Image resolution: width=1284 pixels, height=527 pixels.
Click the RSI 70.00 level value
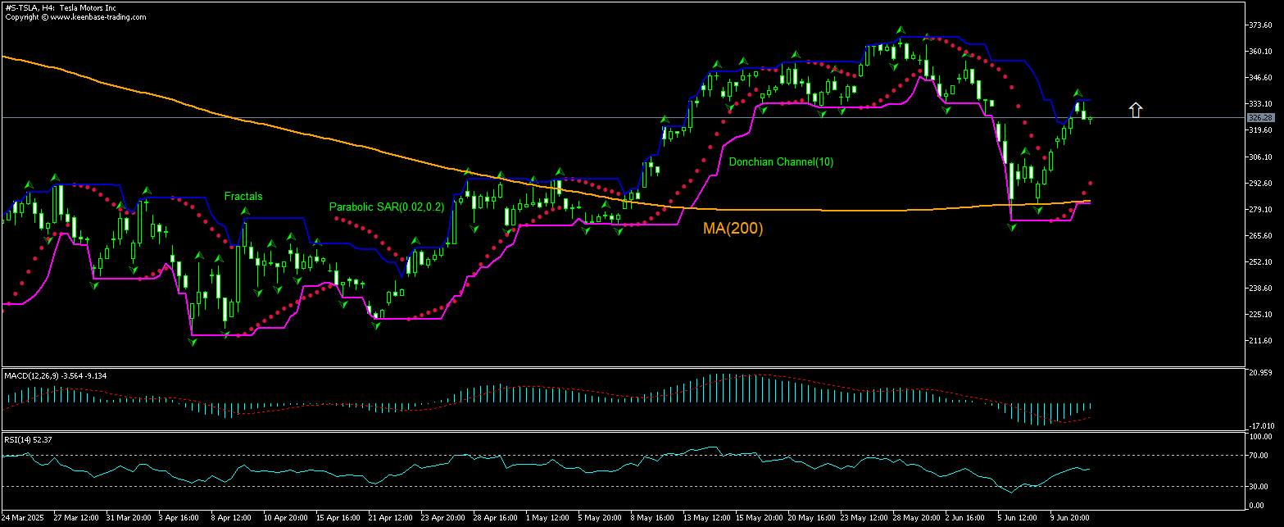(x=1260, y=456)
